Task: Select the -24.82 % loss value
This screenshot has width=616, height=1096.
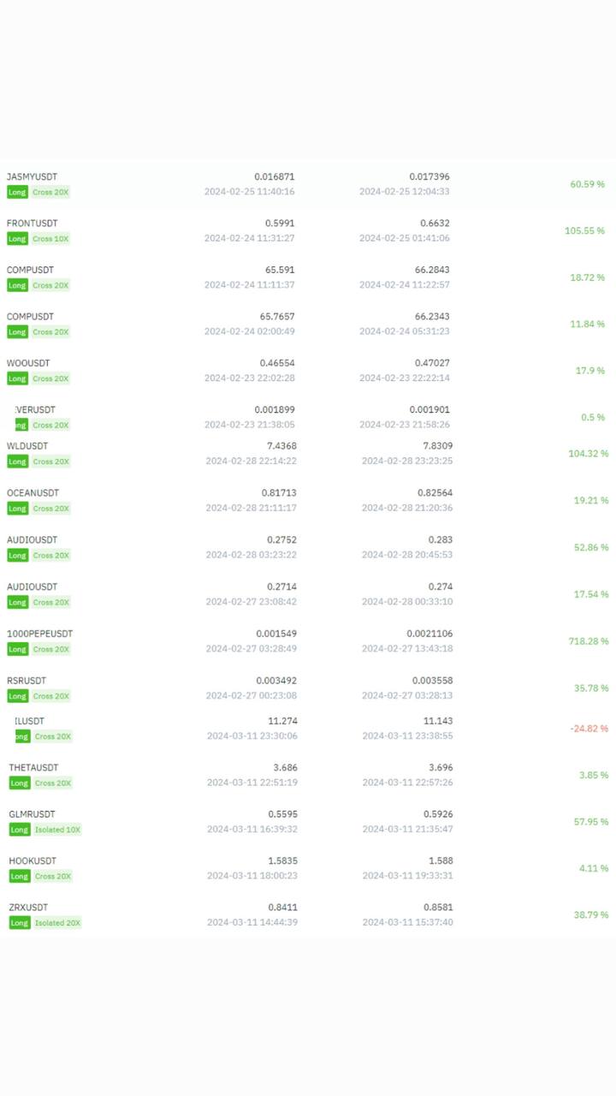Action: click(x=589, y=729)
